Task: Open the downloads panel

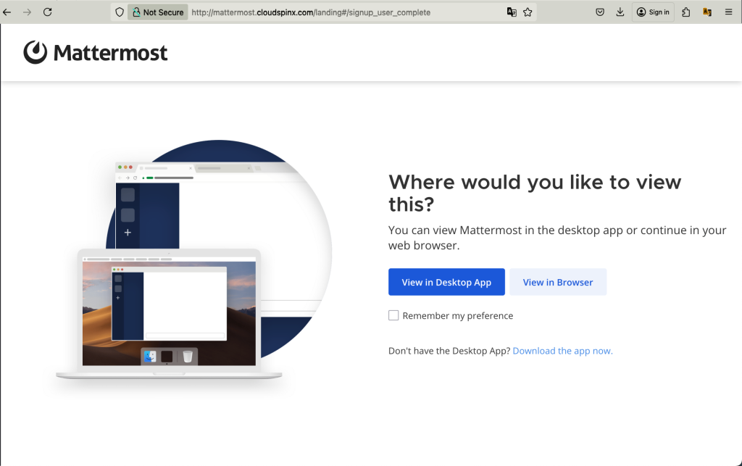Action: click(x=620, y=12)
